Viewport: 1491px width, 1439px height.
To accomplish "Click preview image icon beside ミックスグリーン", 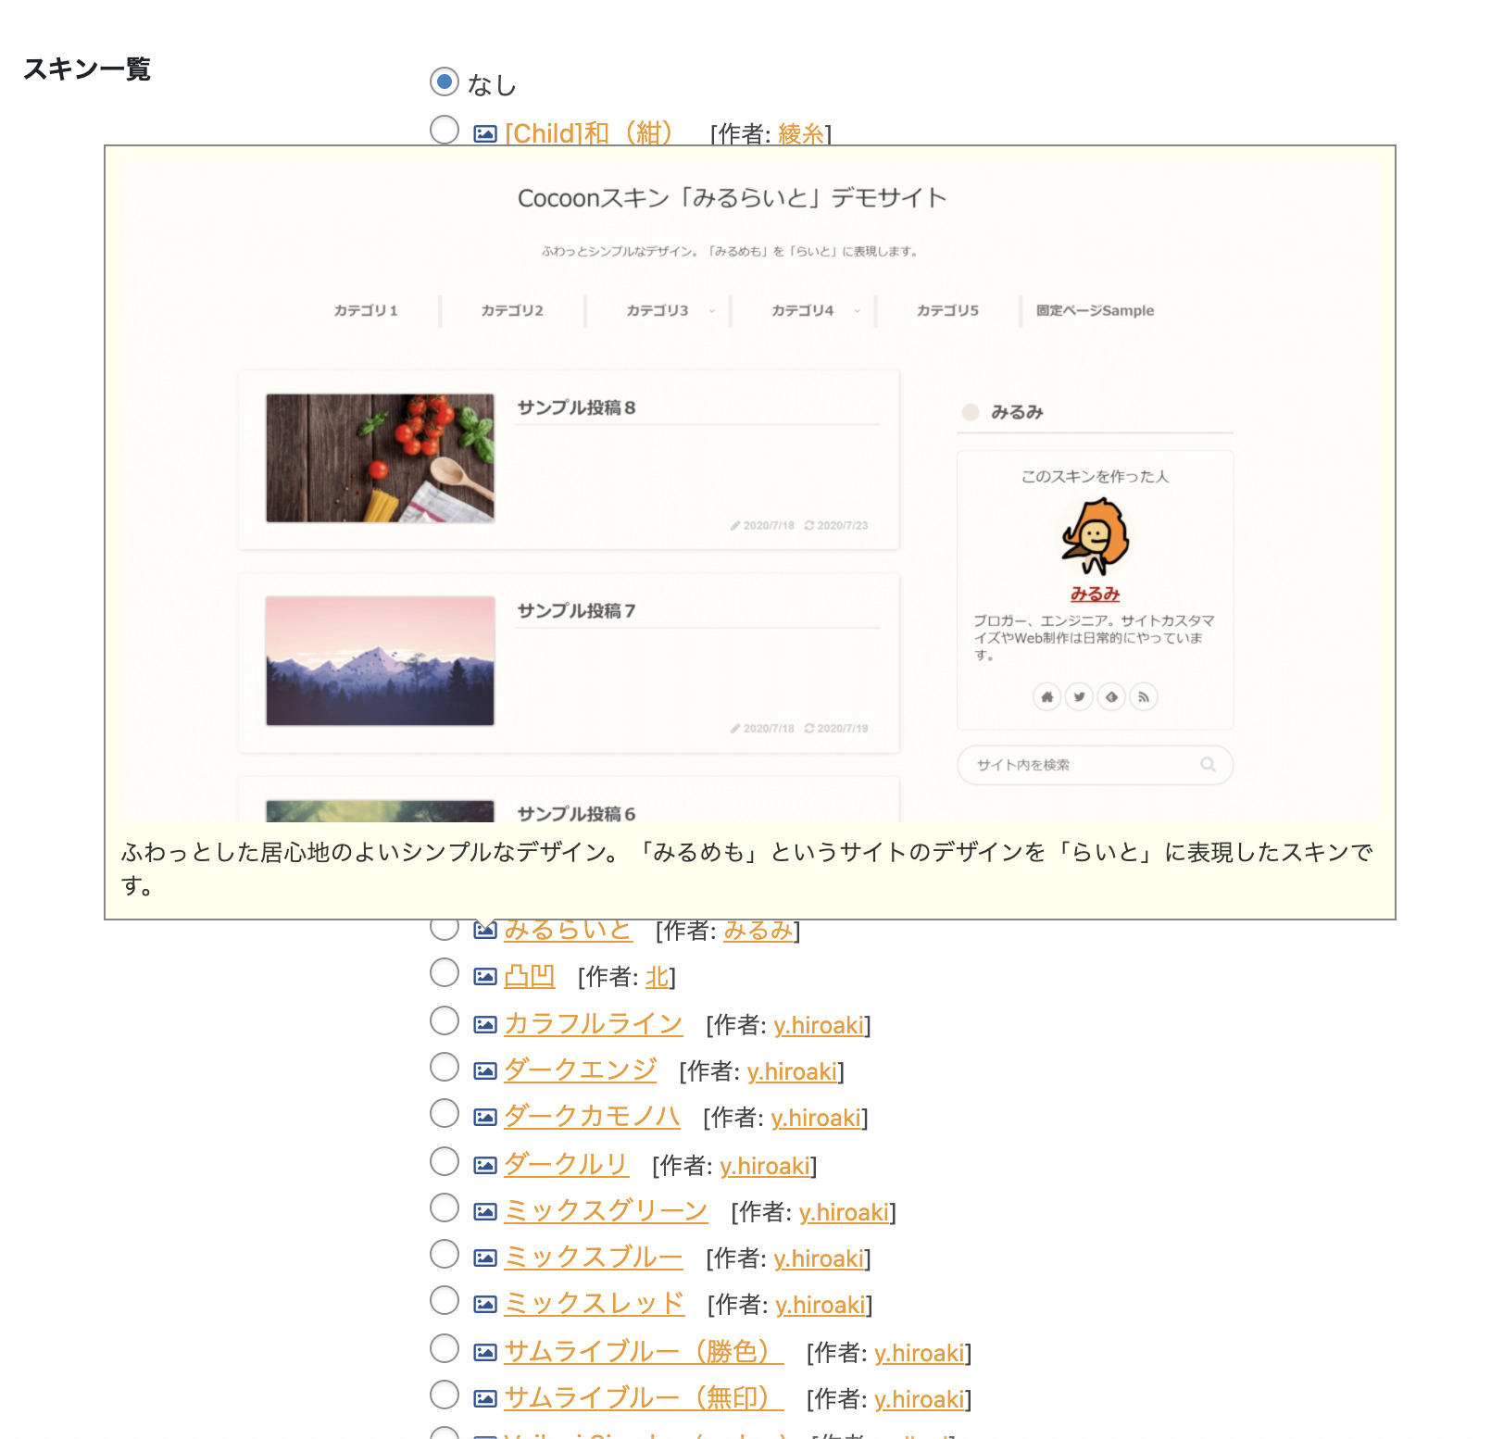I will point(484,1211).
